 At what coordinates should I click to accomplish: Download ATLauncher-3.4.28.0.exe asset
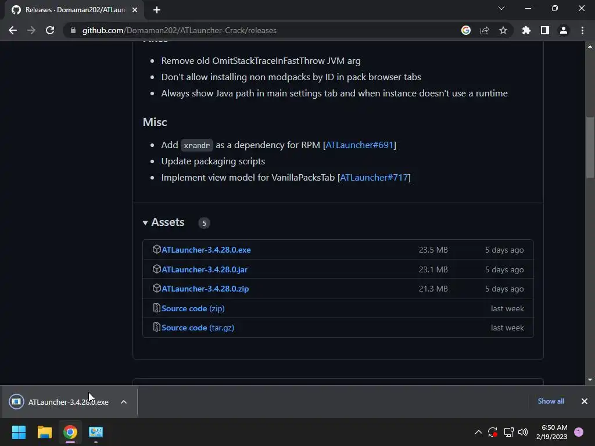(206, 250)
